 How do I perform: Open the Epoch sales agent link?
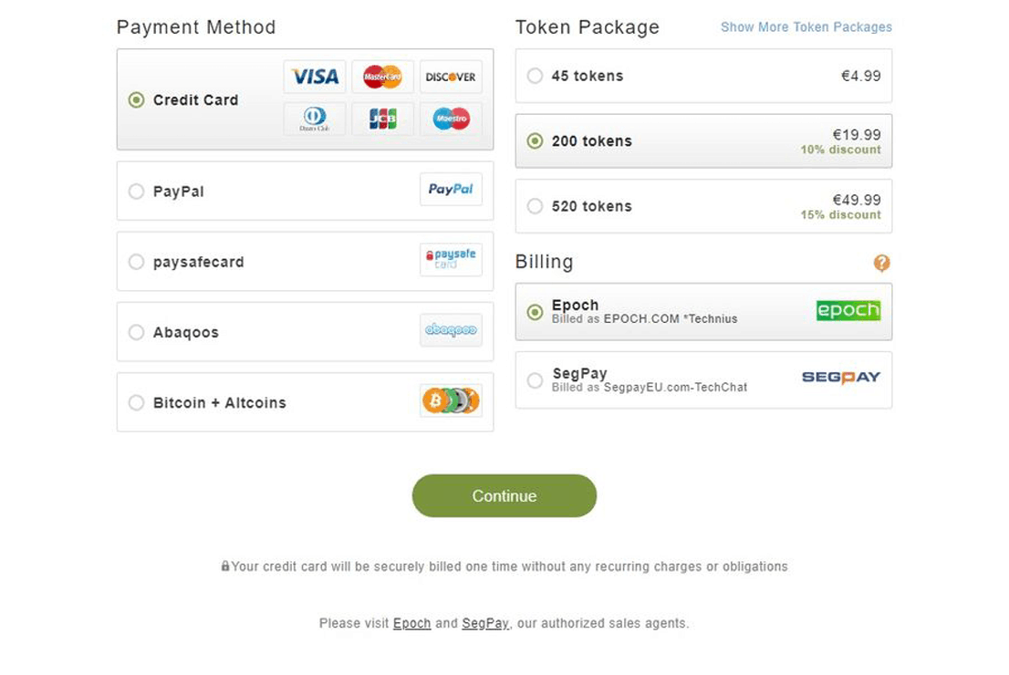click(x=411, y=624)
